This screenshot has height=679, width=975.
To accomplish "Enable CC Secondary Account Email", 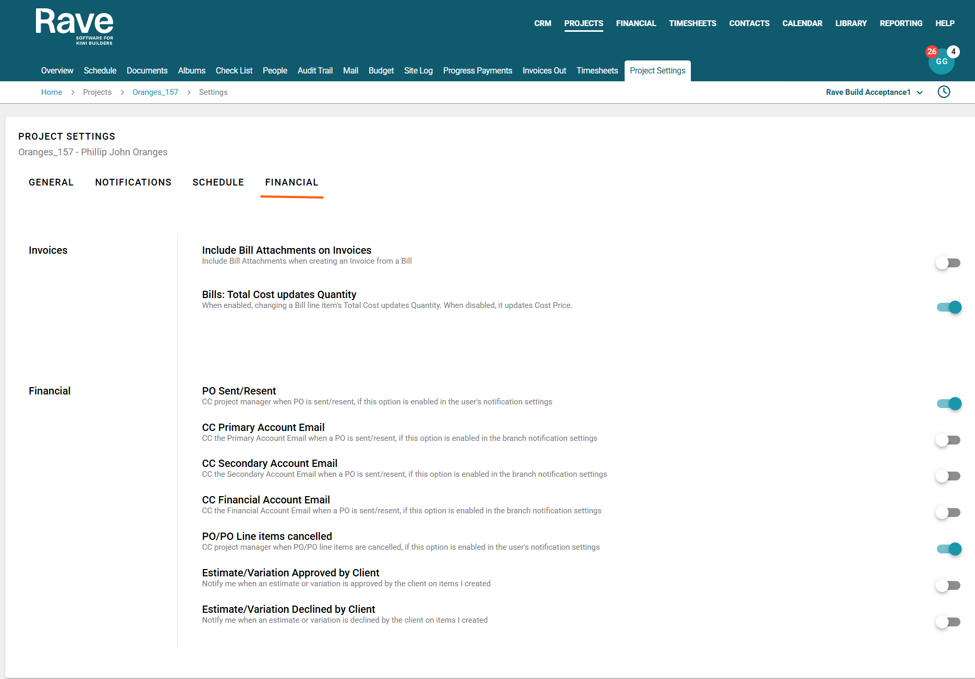I will coord(948,476).
